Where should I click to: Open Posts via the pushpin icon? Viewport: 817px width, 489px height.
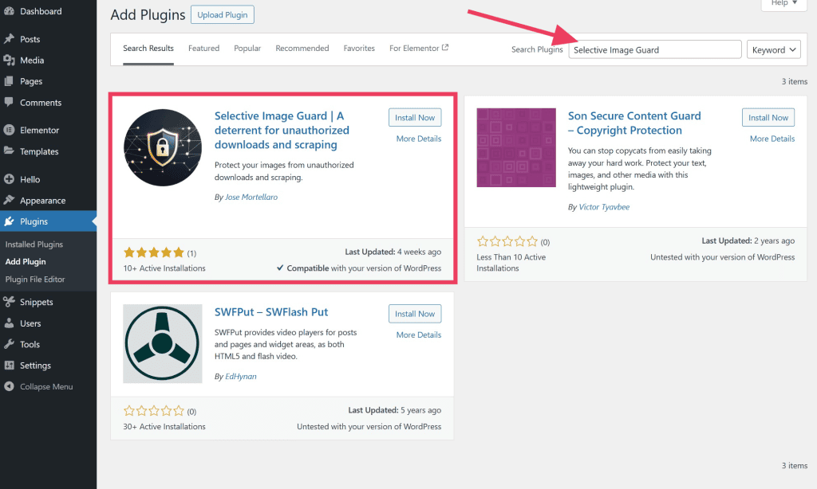tap(9, 39)
